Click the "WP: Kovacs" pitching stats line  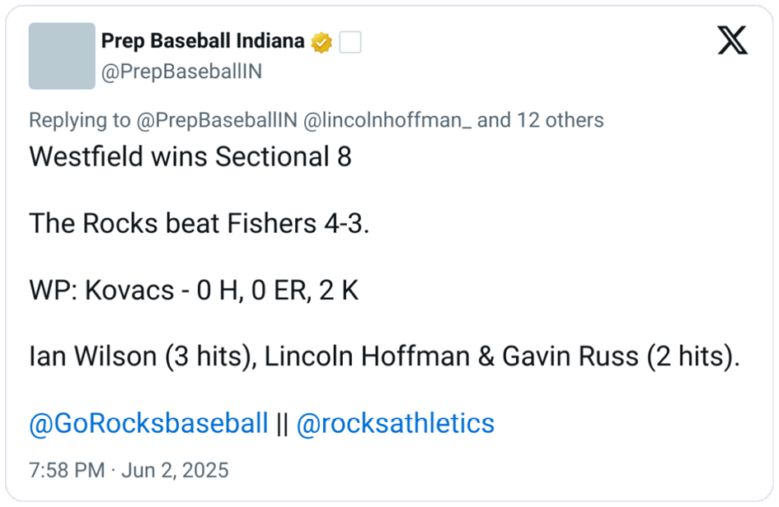point(194,290)
